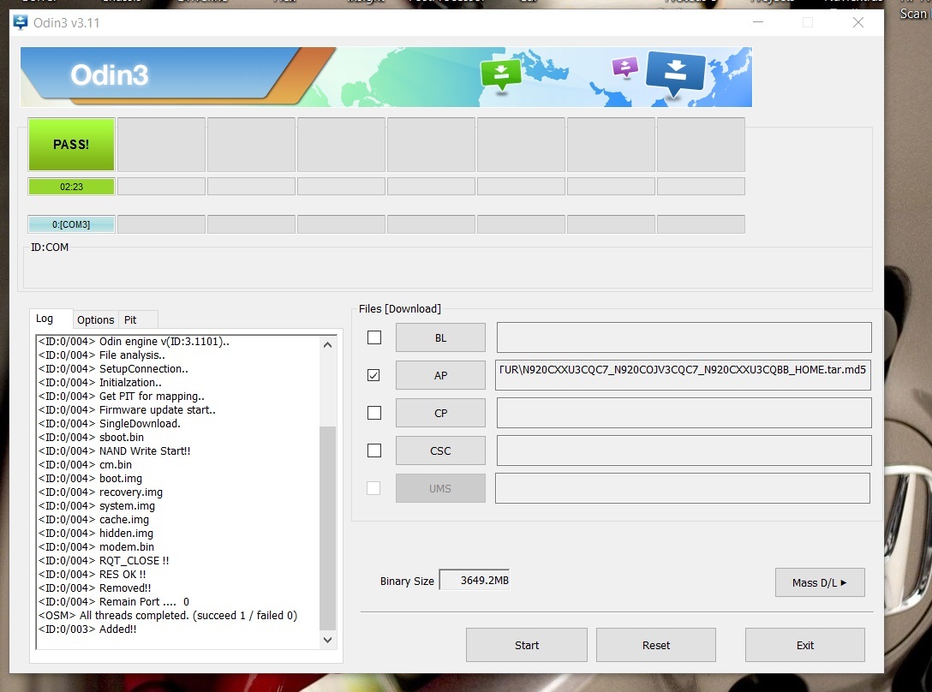Click log line 'Firmware update start..'
The width and height of the screenshot is (932, 692).
click(x=127, y=409)
